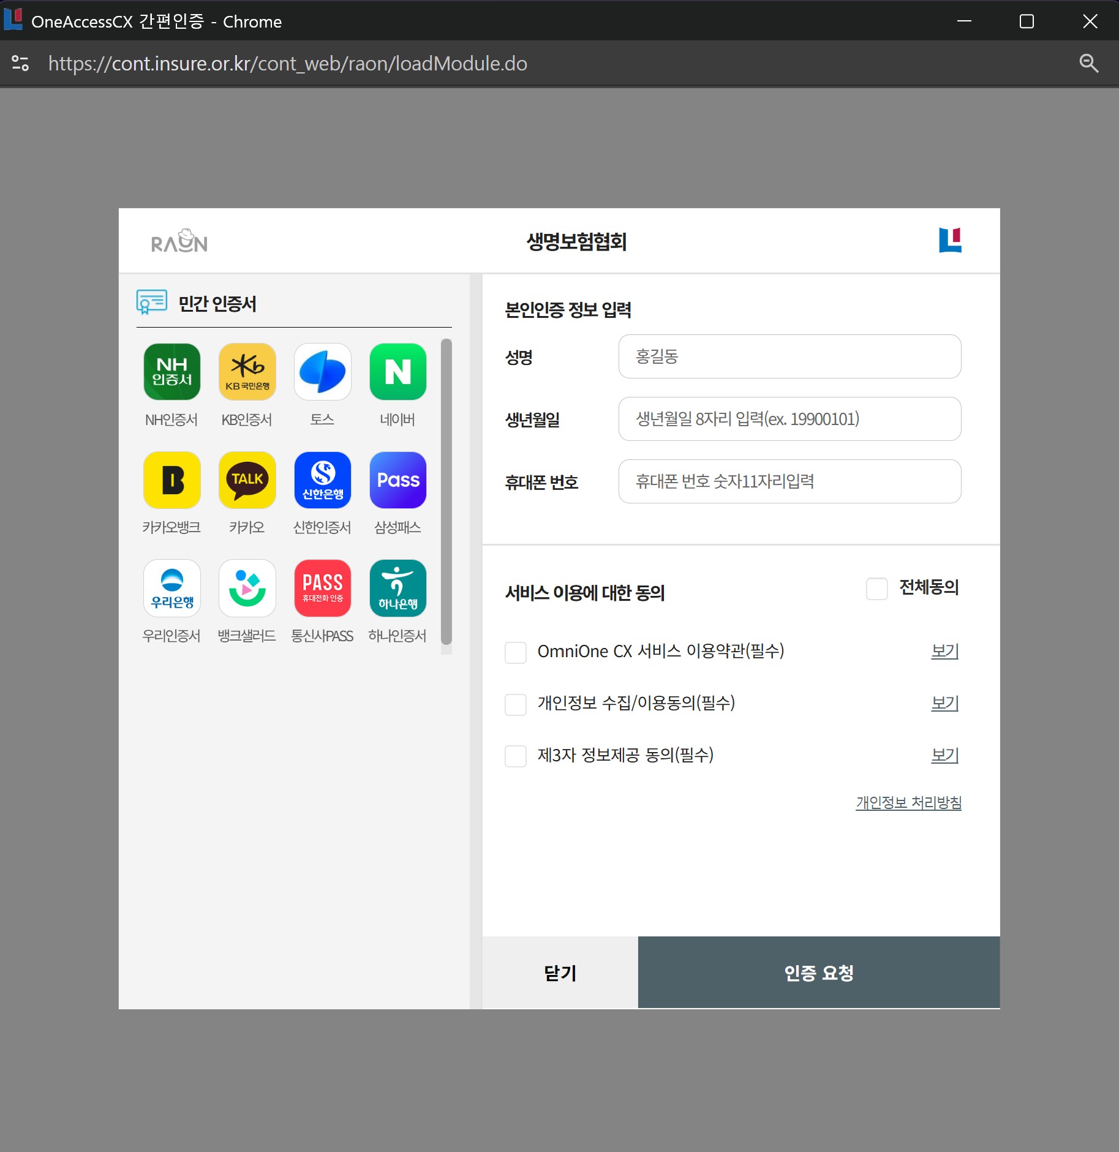
Task: Select the NH인증서 certificate icon
Action: coord(172,372)
